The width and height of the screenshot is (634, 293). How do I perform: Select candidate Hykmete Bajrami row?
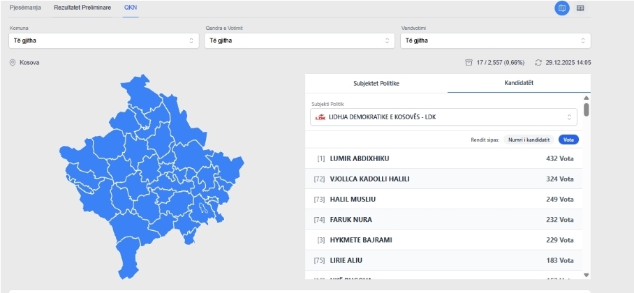[x=443, y=240]
